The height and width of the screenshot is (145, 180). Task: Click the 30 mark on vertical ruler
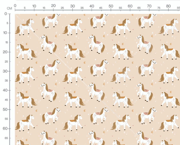(5, 71)
